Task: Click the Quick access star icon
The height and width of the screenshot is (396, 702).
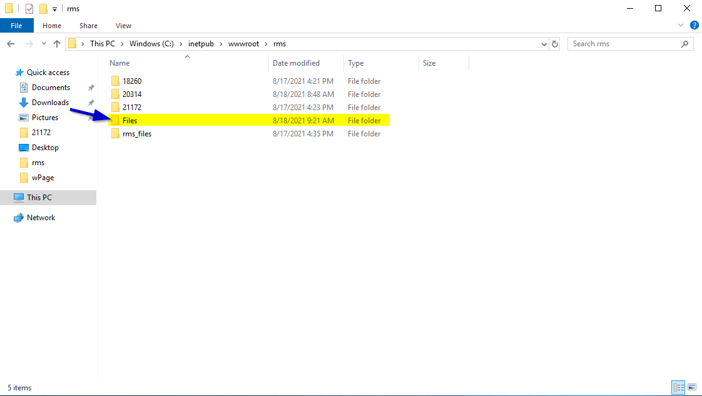Action: pos(19,73)
